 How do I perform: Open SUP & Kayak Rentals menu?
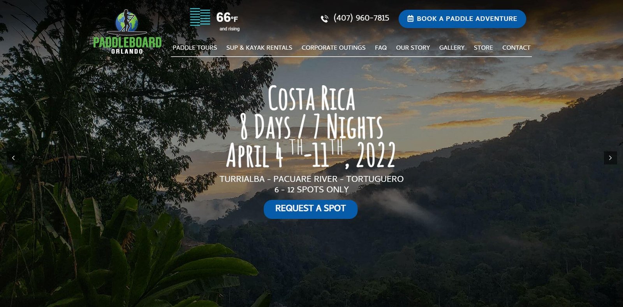click(x=259, y=47)
